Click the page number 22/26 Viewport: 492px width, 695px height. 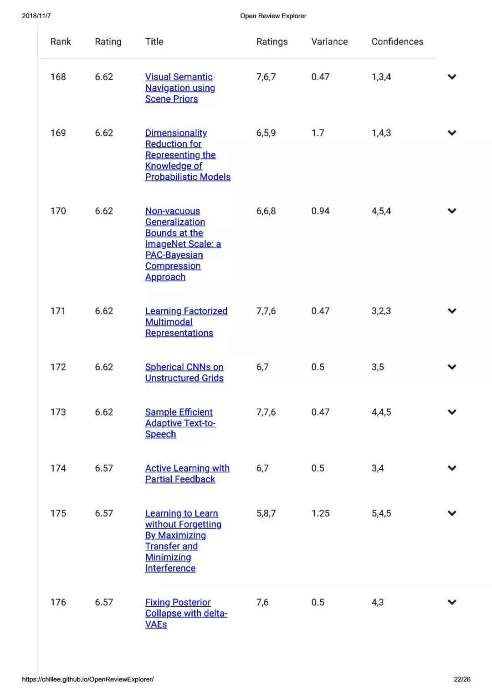point(462,679)
